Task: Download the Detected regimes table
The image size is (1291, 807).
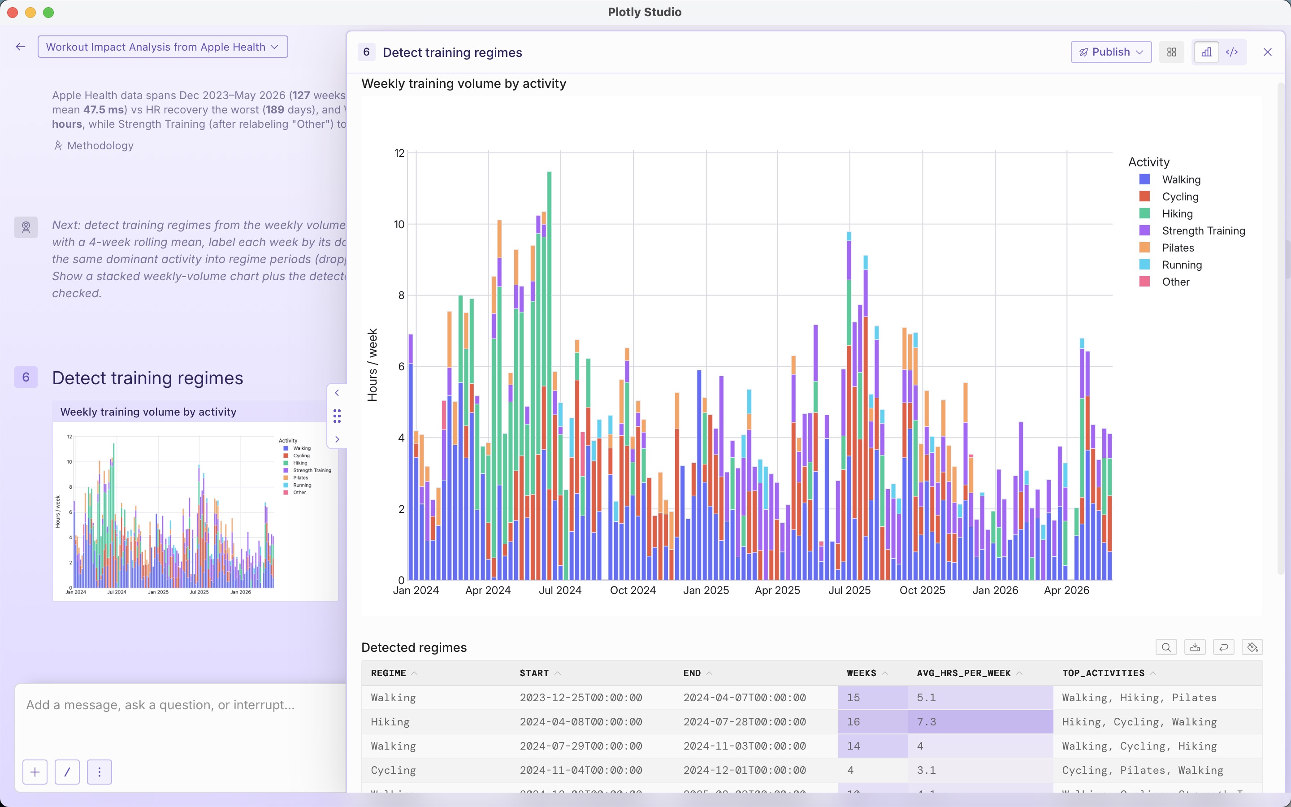Action: [1195, 647]
